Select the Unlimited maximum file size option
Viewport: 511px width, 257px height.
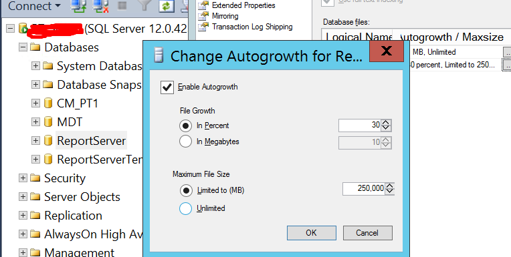[x=185, y=208]
